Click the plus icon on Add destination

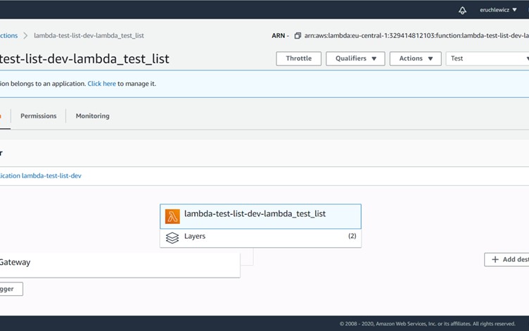(x=495, y=259)
